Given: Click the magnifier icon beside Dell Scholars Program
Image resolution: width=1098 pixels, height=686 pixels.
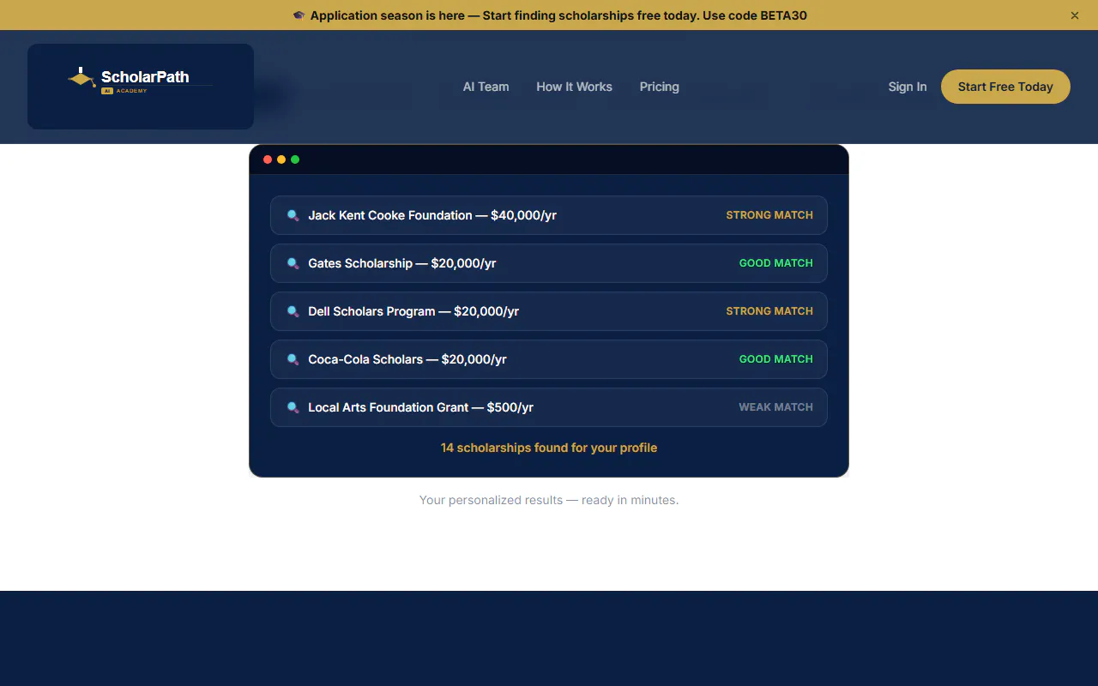Looking at the screenshot, I should (x=293, y=311).
